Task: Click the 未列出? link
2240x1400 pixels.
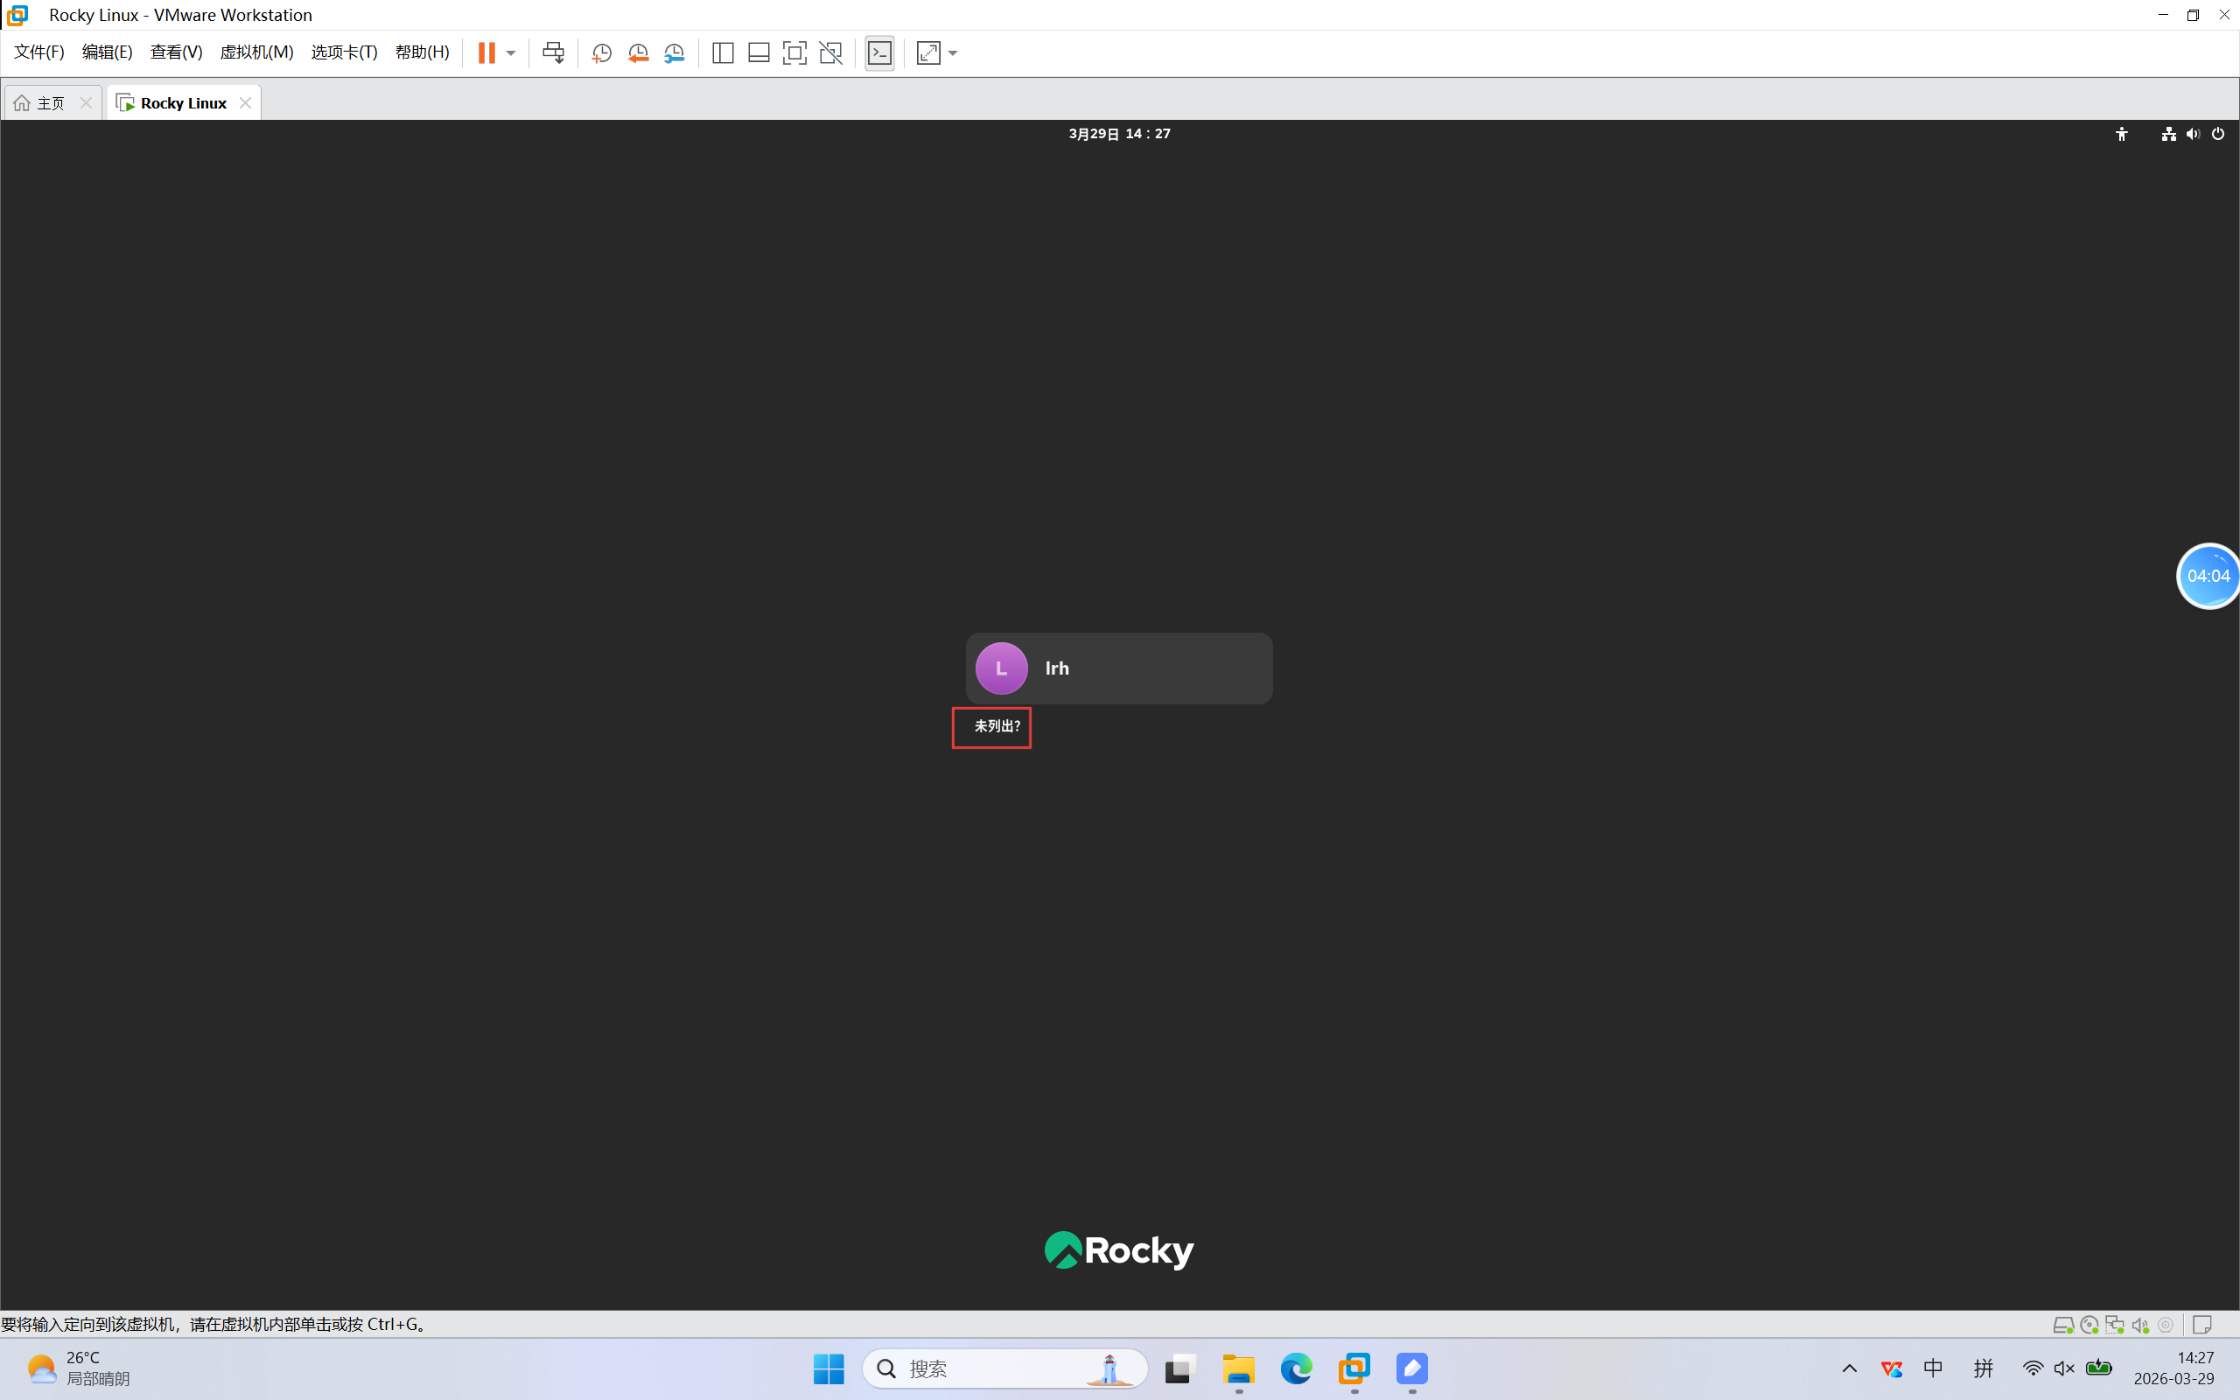Action: [x=996, y=727]
